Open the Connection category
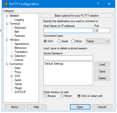 click(16, 64)
